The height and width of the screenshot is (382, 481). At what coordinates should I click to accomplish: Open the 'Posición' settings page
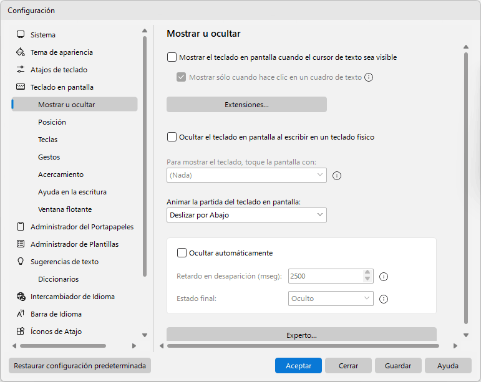[52, 122]
